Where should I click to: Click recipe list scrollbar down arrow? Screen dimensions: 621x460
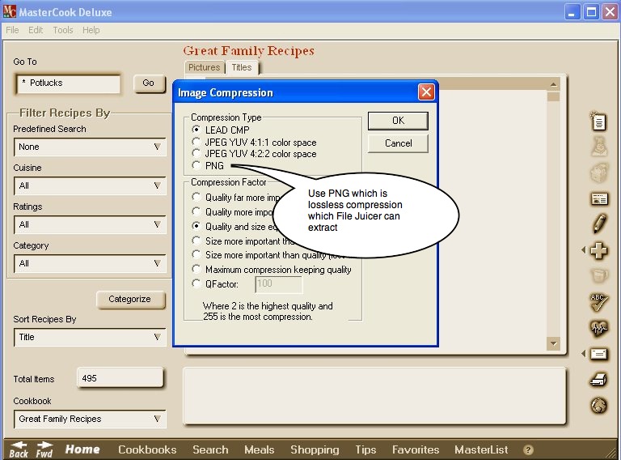(553, 343)
